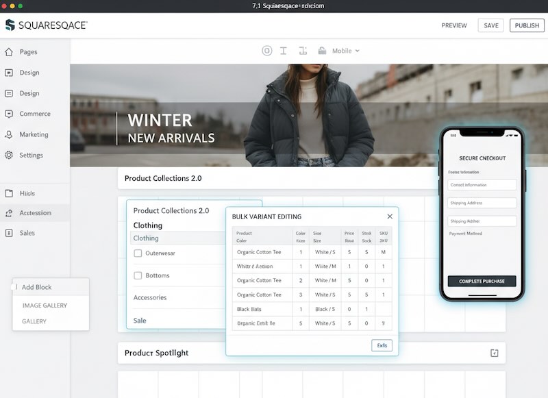Enable the Bottoms checkbox
Viewport: 548px width, 398px height.
(138, 275)
